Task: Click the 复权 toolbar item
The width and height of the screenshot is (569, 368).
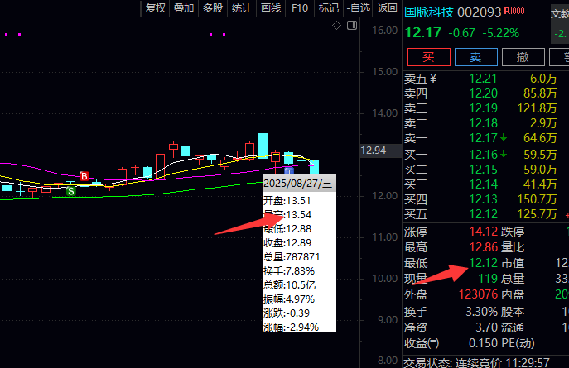Action: pos(156,8)
